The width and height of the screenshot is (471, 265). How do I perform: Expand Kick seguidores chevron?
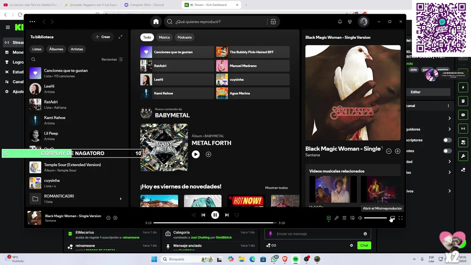pos(449,129)
